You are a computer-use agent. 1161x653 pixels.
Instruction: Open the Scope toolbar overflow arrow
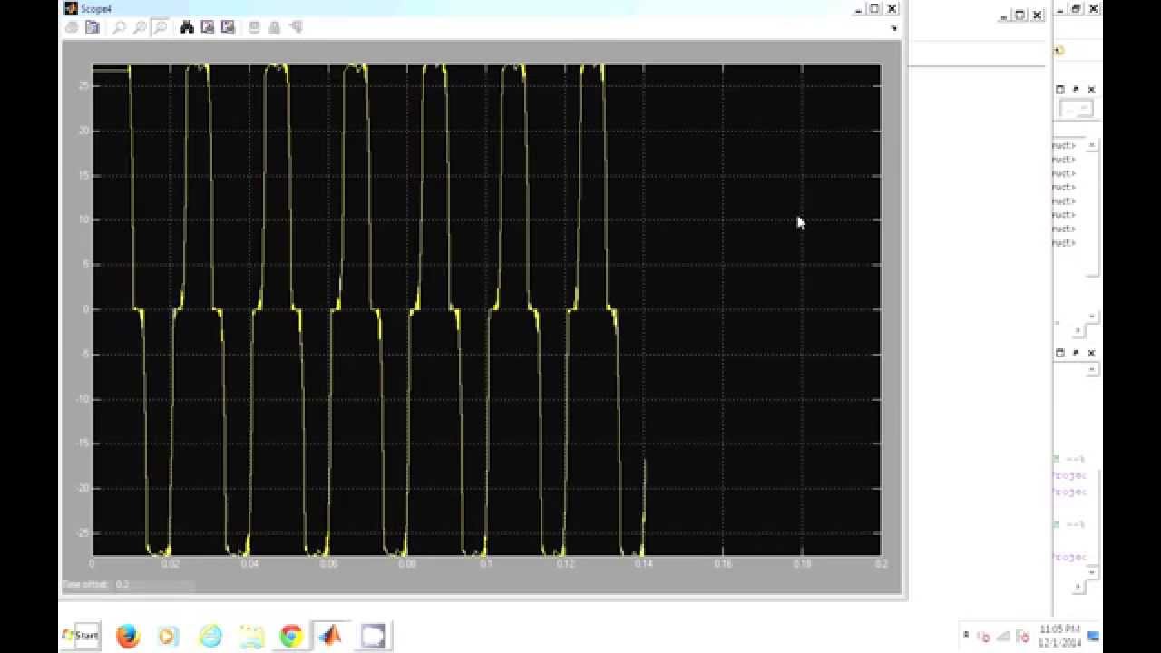tap(894, 28)
